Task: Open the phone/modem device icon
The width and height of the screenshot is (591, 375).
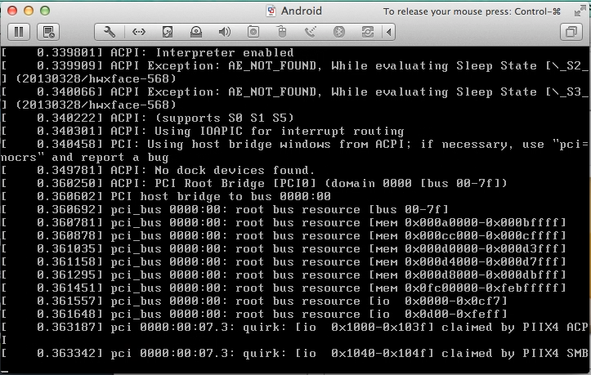Action: [x=310, y=32]
